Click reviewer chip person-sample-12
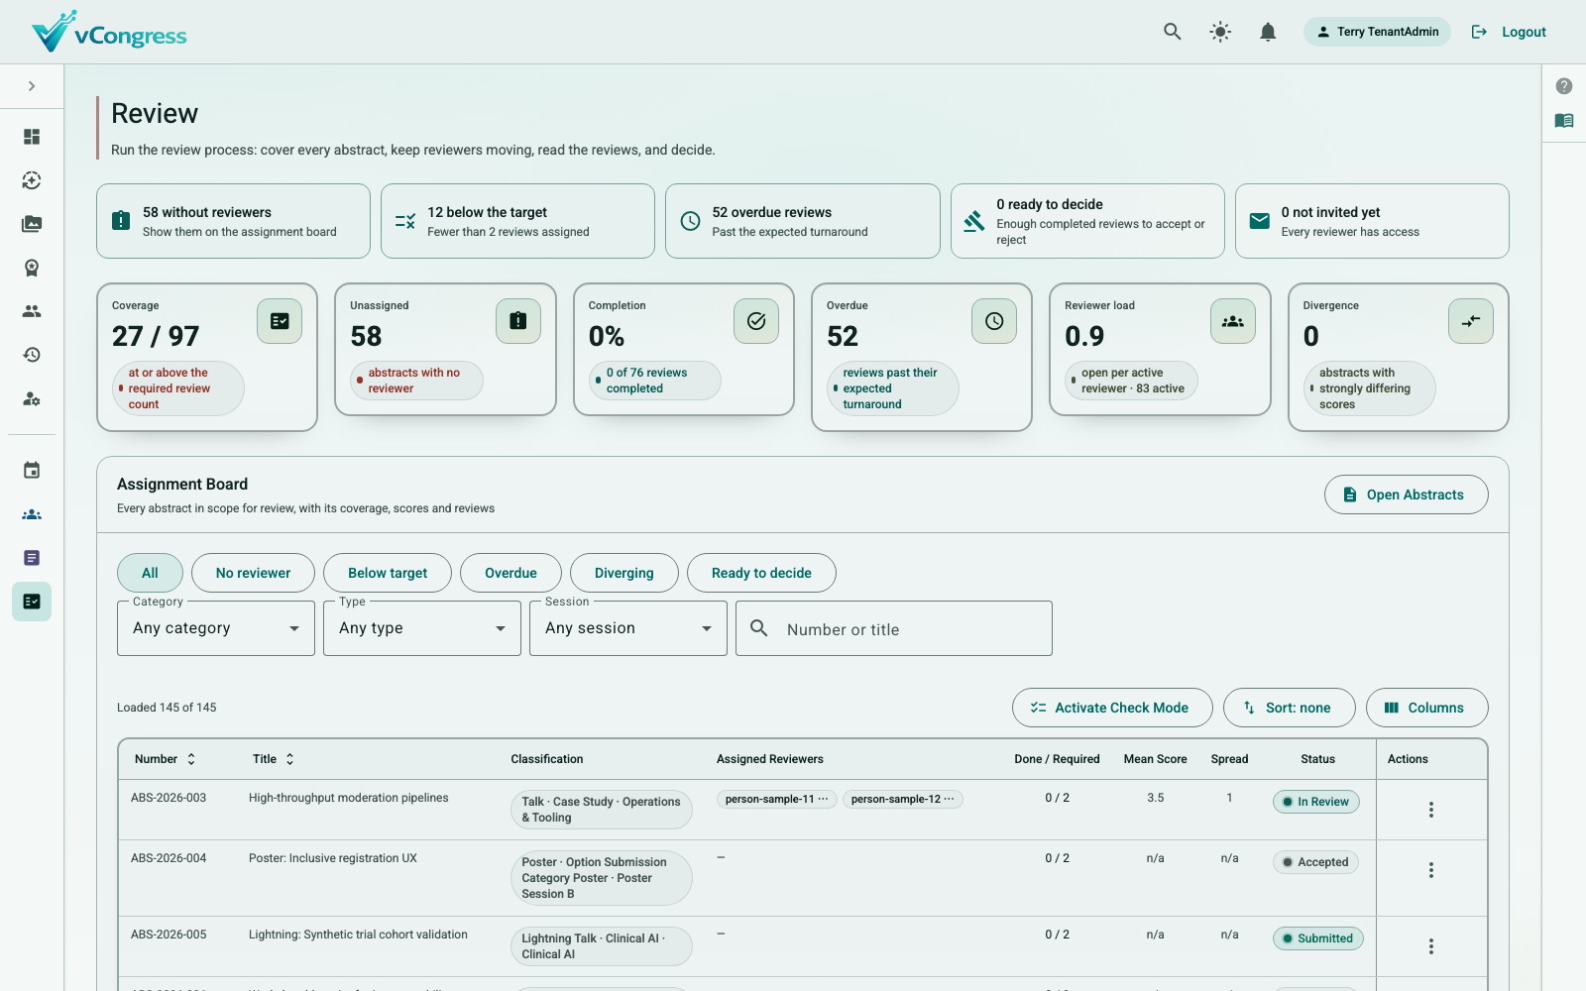 [x=903, y=799]
